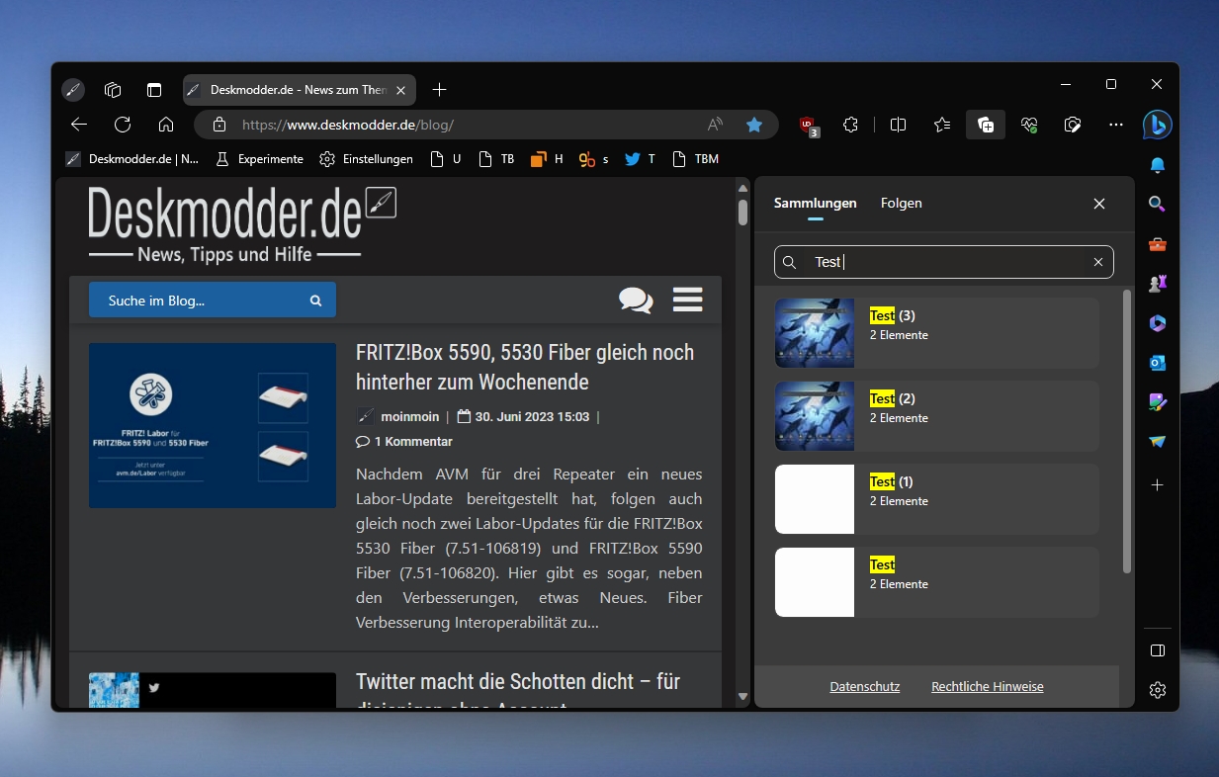Switch to the Sammlungen tab
The image size is (1219, 777).
pos(815,203)
